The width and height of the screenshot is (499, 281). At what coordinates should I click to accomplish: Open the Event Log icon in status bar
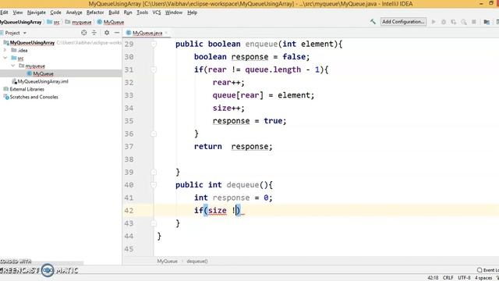tap(480, 270)
